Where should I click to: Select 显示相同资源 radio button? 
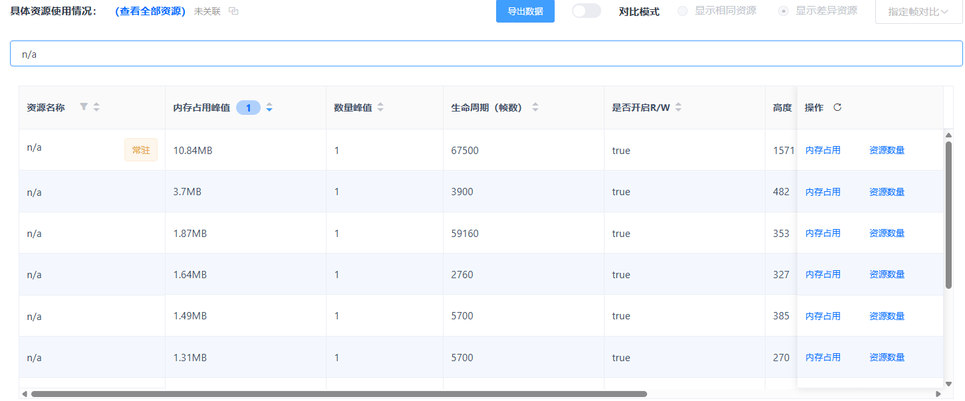682,11
